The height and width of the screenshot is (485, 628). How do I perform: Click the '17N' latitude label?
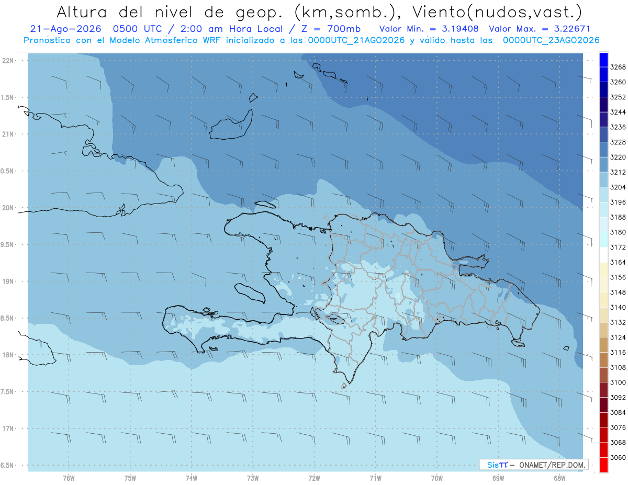8,429
